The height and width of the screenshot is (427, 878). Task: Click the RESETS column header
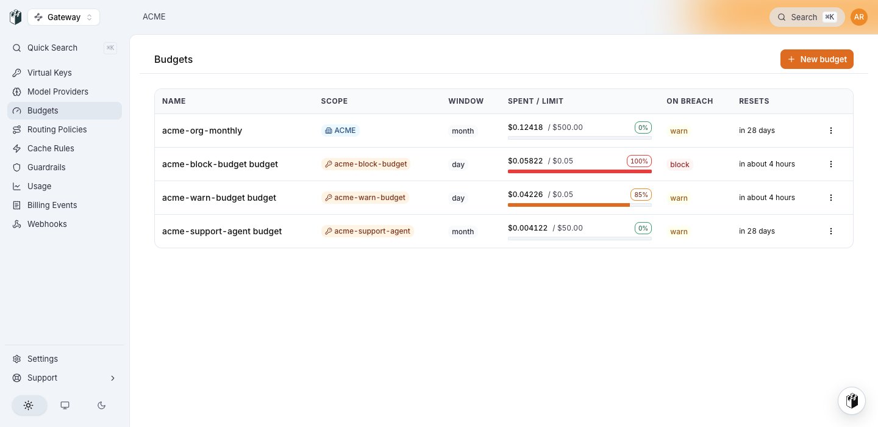tap(754, 101)
